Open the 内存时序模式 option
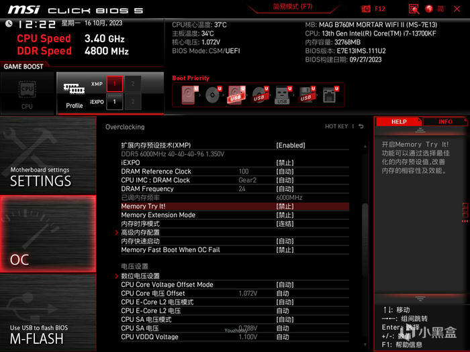This screenshot has width=470, height=352. (235, 224)
